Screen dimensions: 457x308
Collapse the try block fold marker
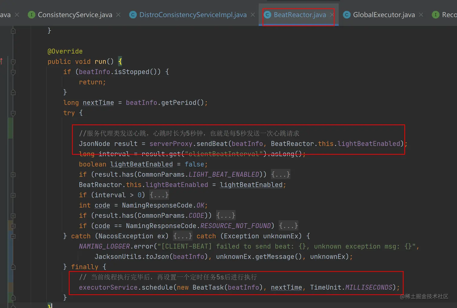click(13, 113)
